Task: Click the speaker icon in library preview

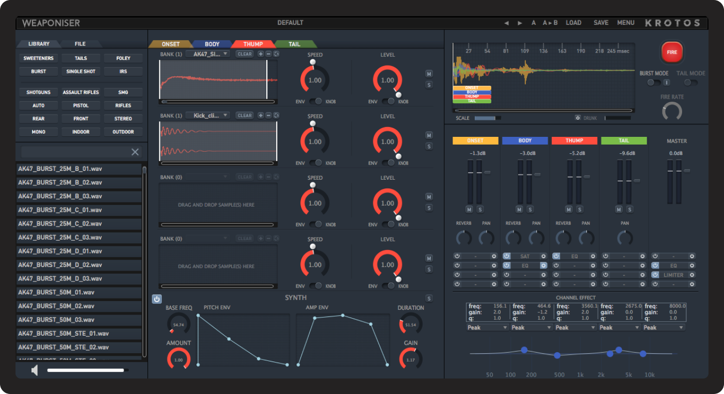Action: [35, 370]
